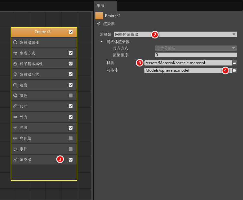
Task: Disable the 尺寸 module checkbox
Action: (x=71, y=106)
